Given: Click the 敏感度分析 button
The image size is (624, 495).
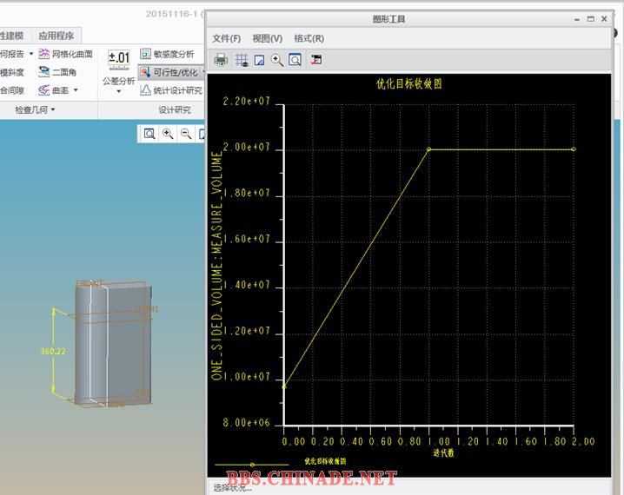Looking at the screenshot, I should point(167,54).
